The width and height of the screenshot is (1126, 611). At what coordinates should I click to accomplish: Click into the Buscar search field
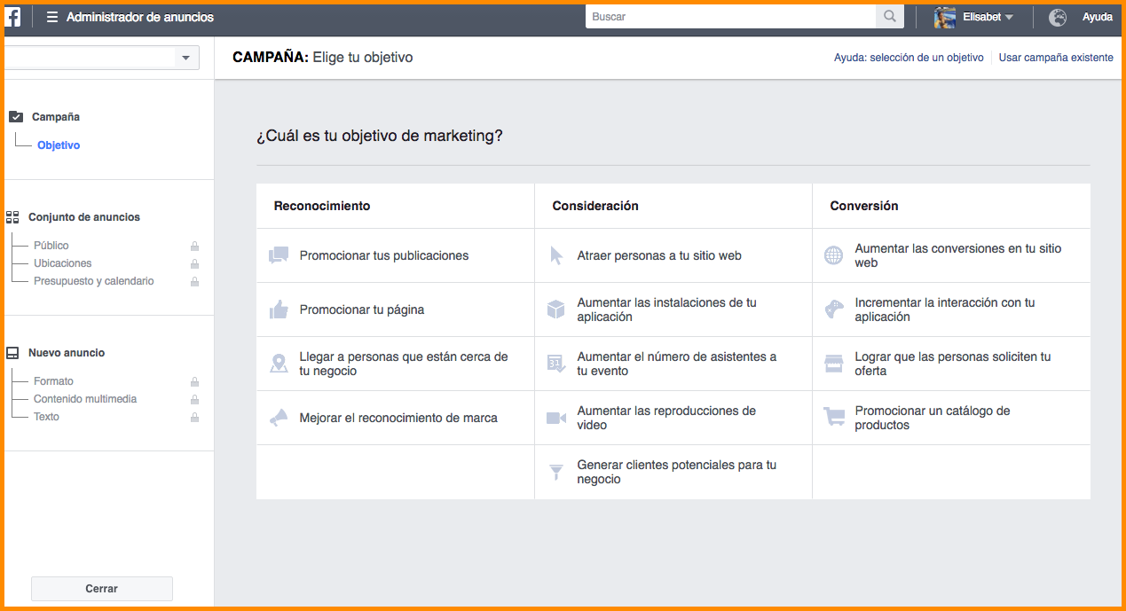pos(729,17)
